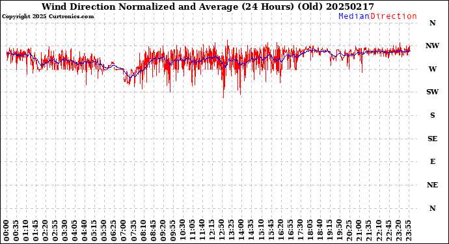The height and width of the screenshot is (244, 449).
Task: Click the 00:00 time label
Action: [x=7, y=231]
